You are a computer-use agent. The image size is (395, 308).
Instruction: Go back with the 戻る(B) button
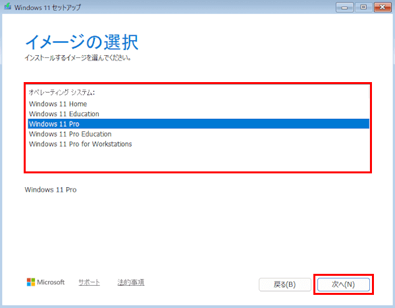pyautogui.click(x=284, y=284)
